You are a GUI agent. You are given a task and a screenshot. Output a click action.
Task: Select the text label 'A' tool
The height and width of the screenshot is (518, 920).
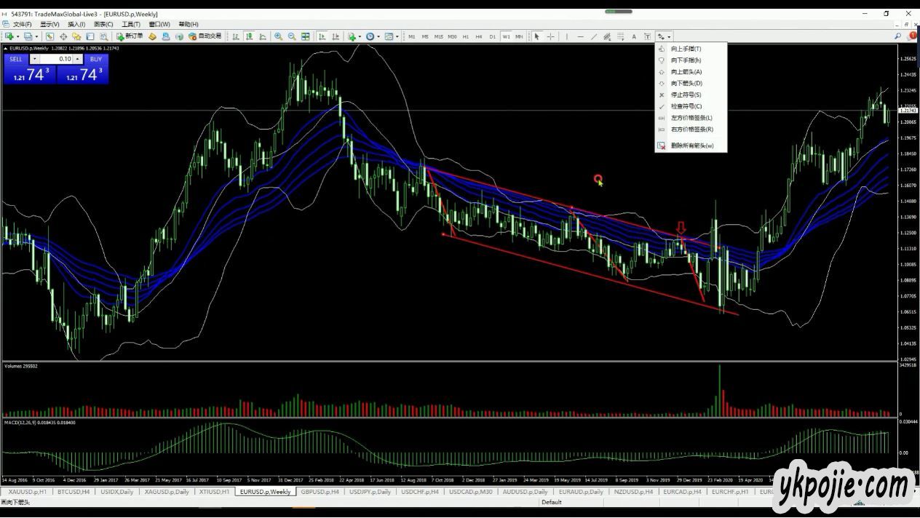[x=634, y=36]
